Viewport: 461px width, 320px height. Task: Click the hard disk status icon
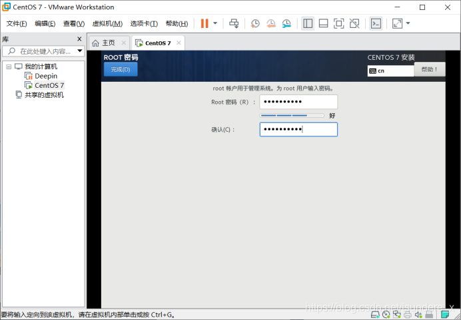[x=375, y=315]
